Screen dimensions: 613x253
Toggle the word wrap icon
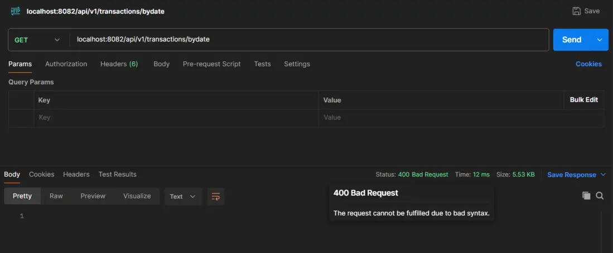tap(215, 196)
